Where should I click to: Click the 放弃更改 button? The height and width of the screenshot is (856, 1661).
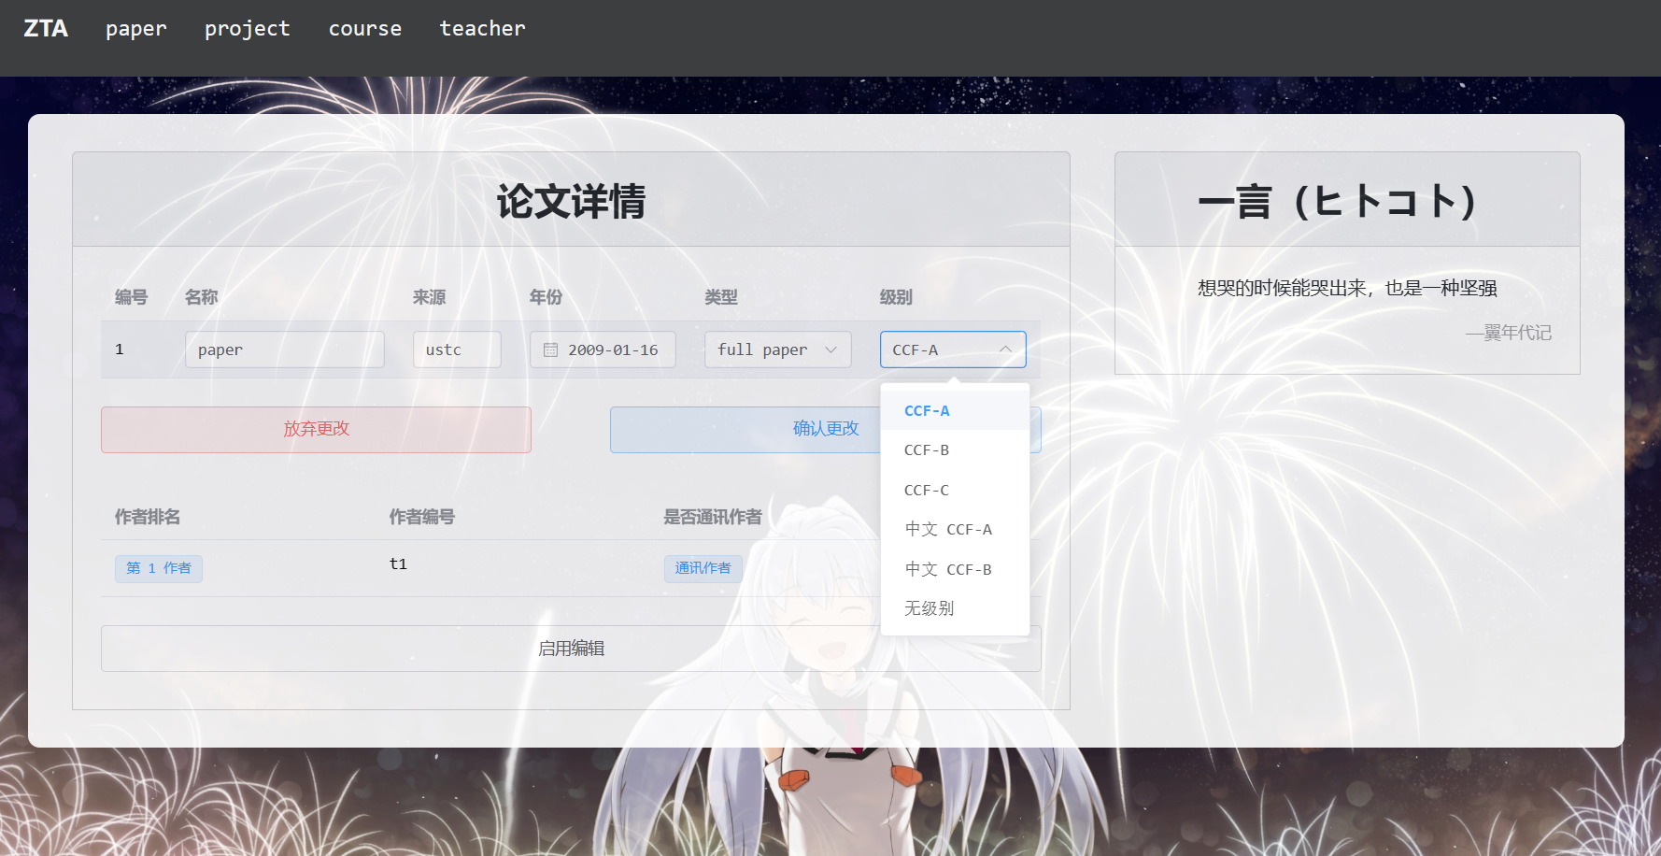click(316, 430)
